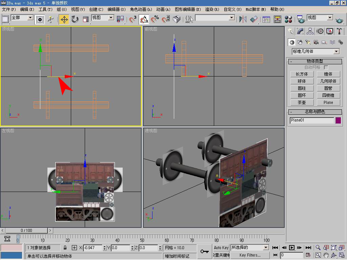347x260 pixels.
Task: Open the 编辑(E) menu
Action: (x=27, y=9)
